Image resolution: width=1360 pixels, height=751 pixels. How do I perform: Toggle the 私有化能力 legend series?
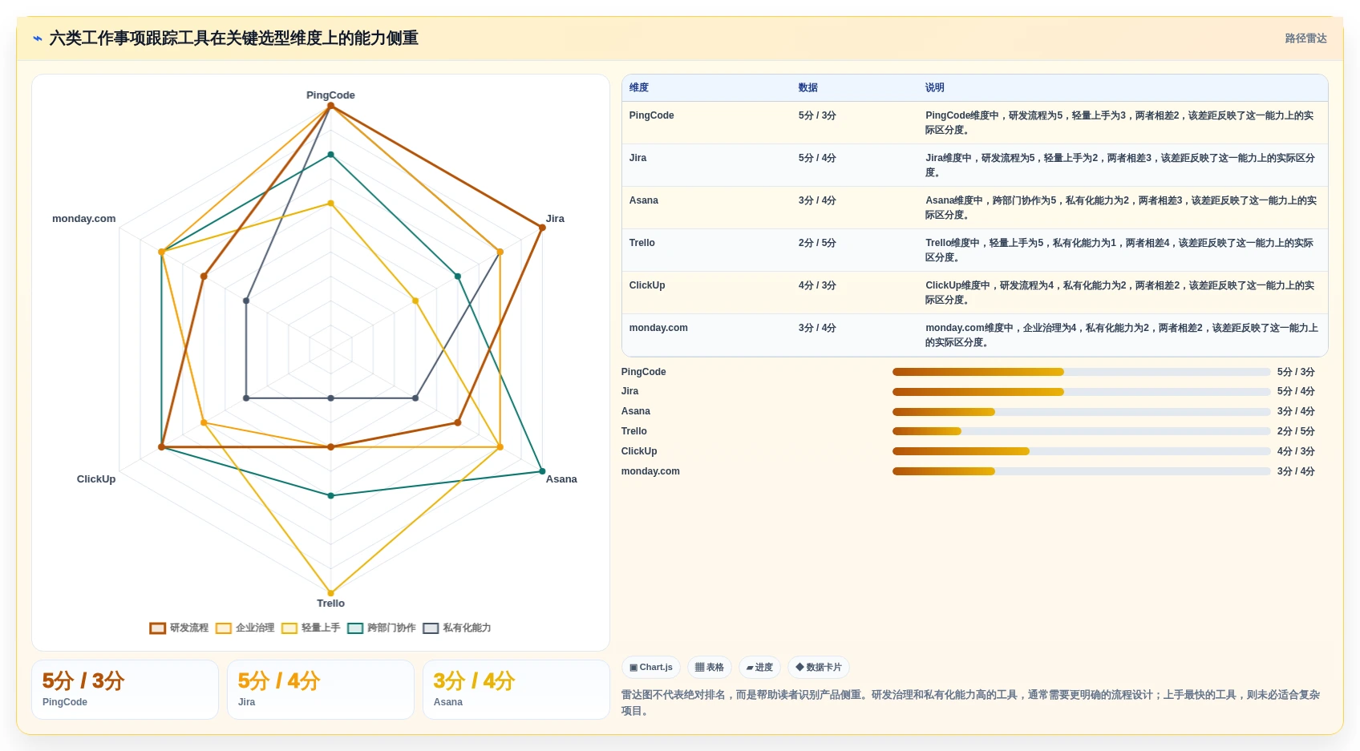457,628
